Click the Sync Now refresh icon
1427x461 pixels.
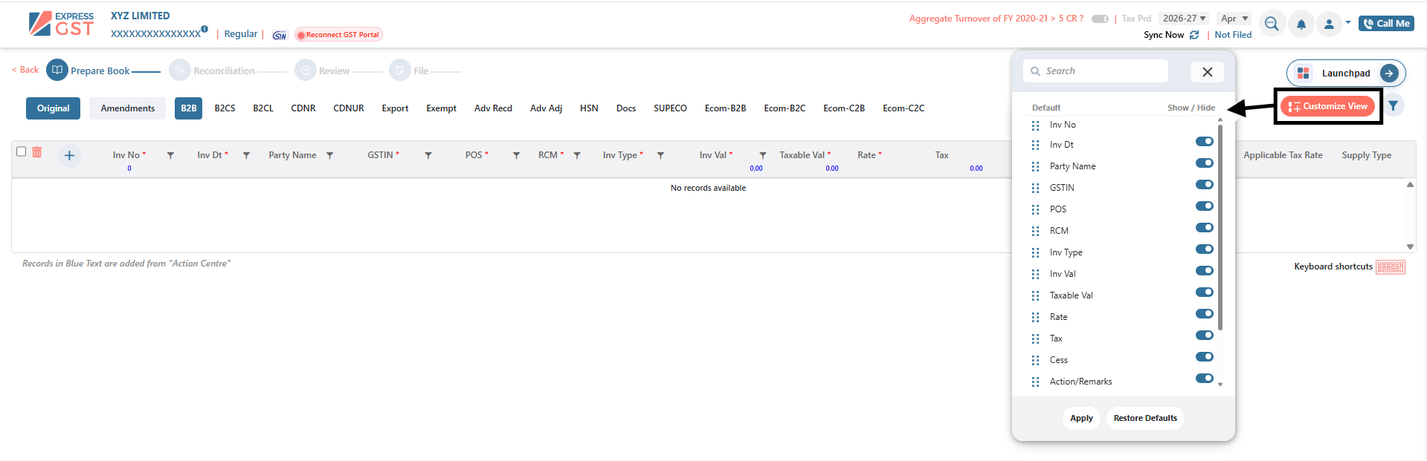(x=1194, y=35)
